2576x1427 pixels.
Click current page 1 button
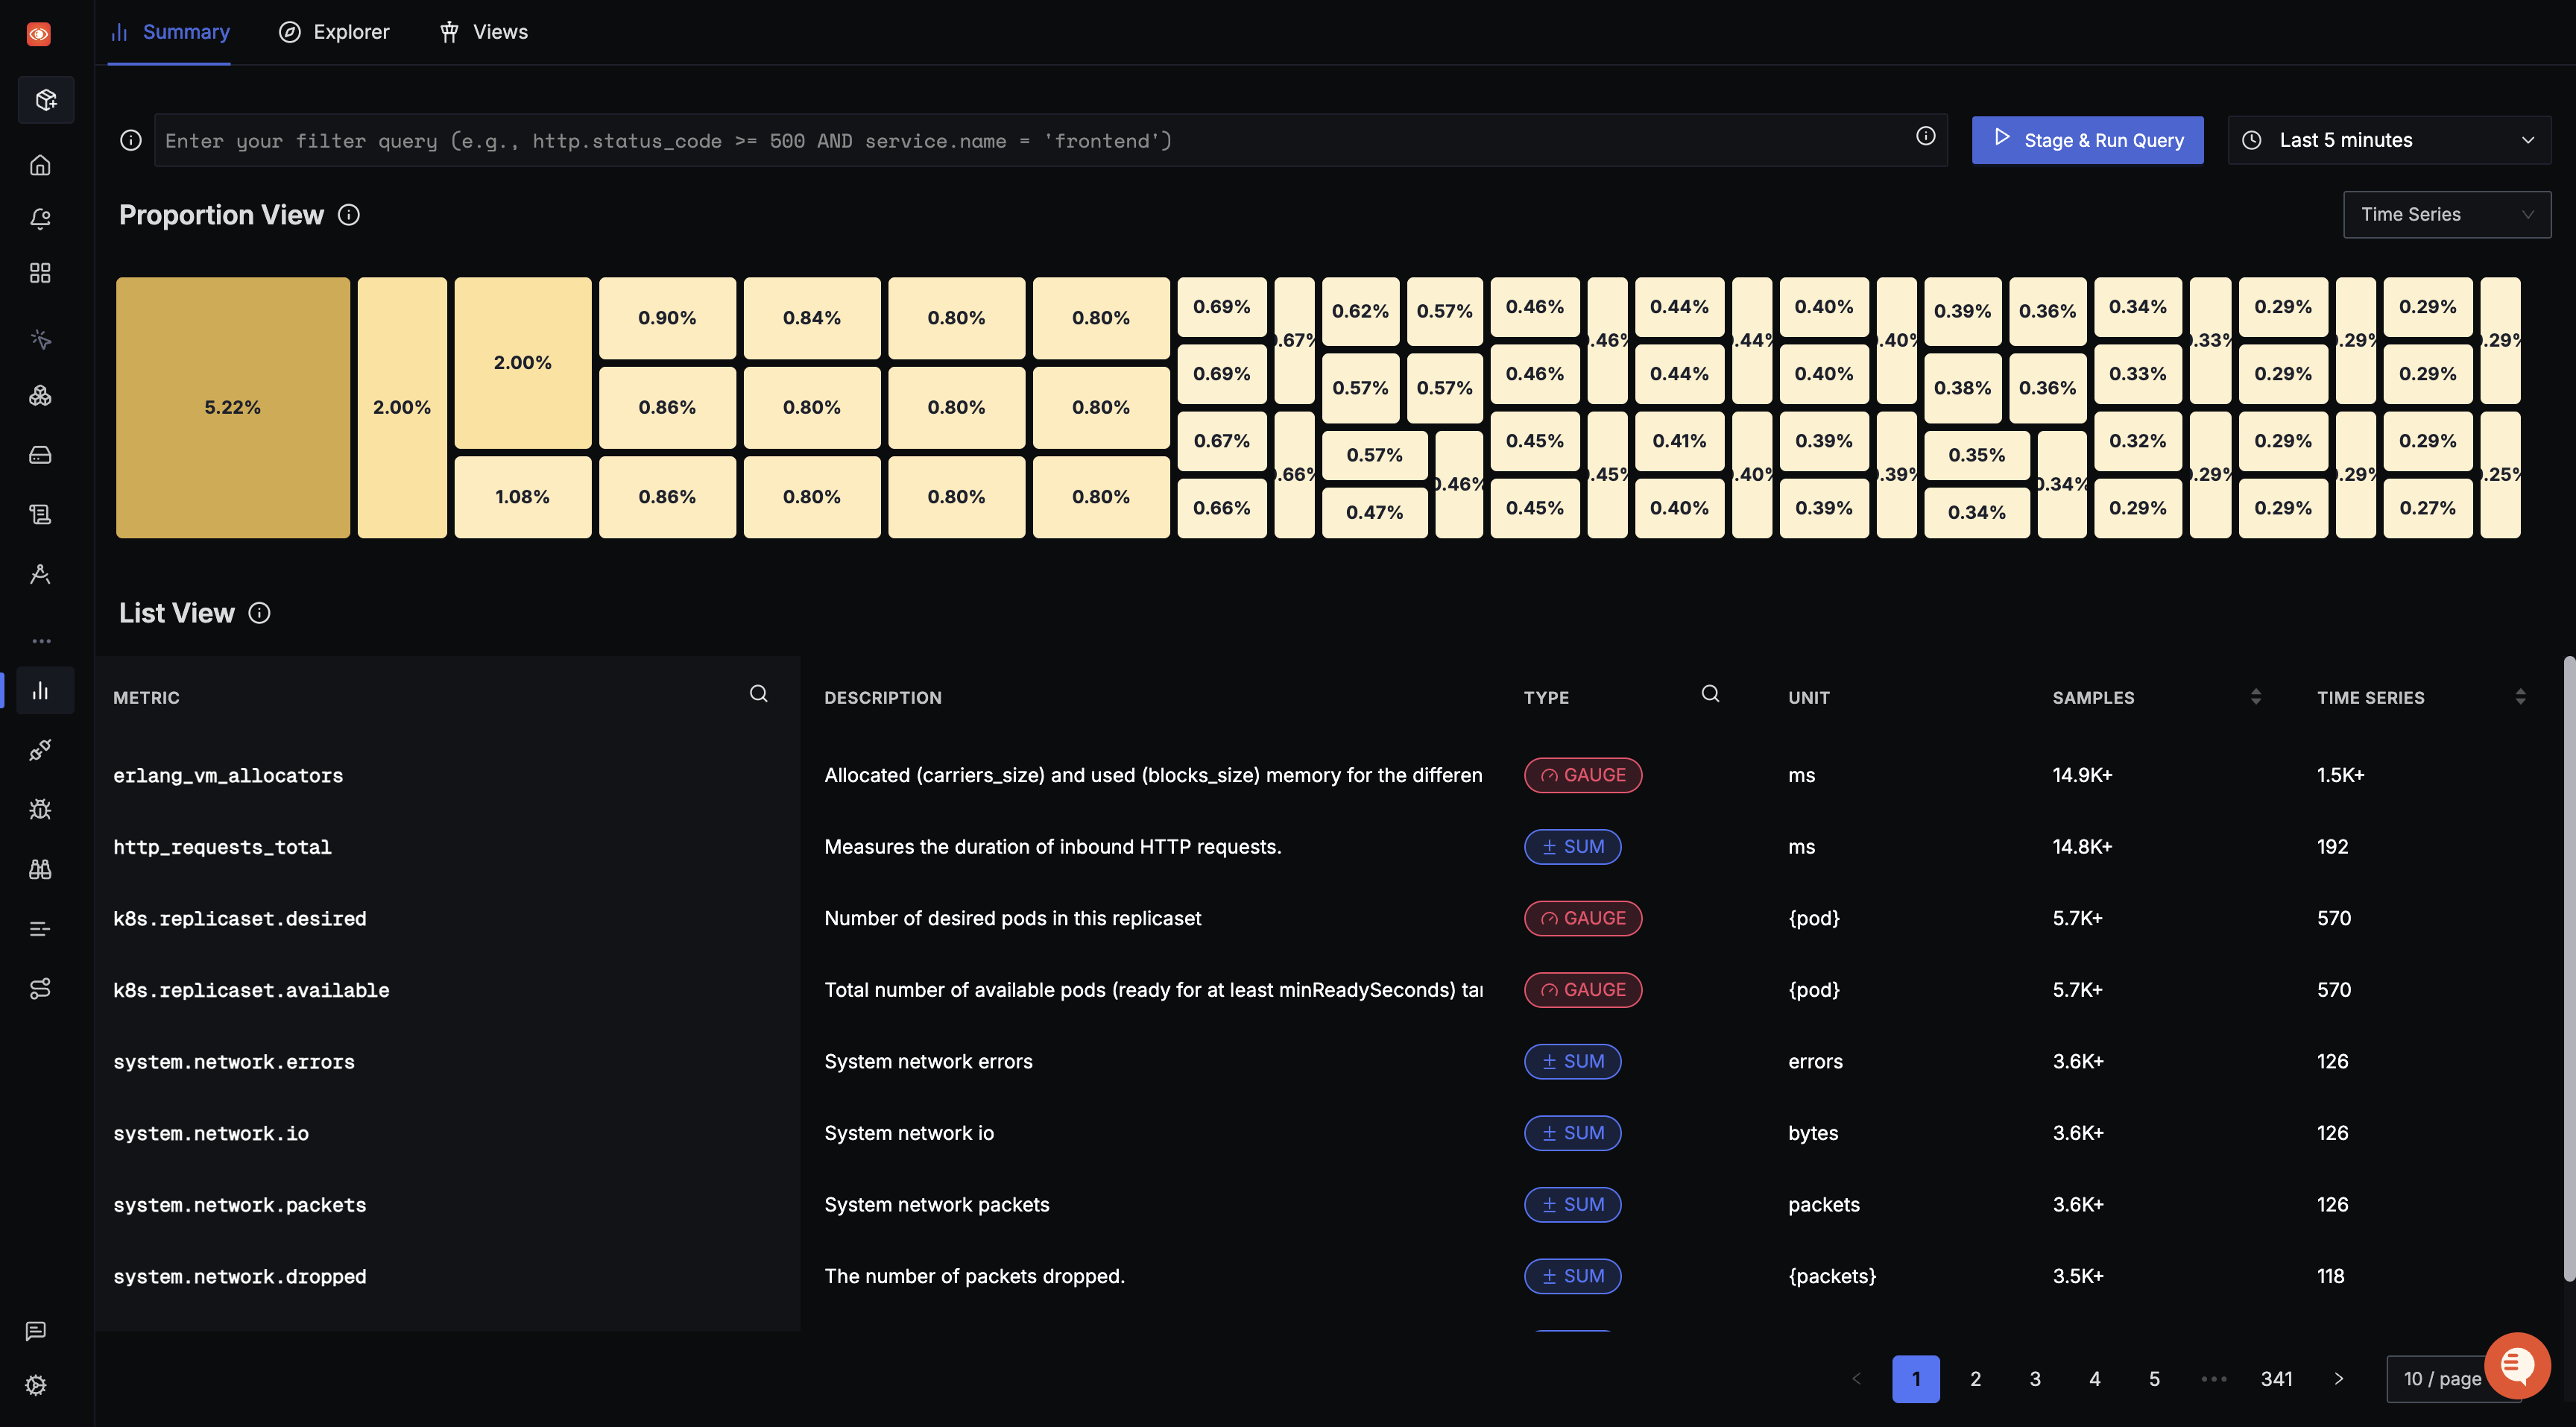[x=1916, y=1379]
